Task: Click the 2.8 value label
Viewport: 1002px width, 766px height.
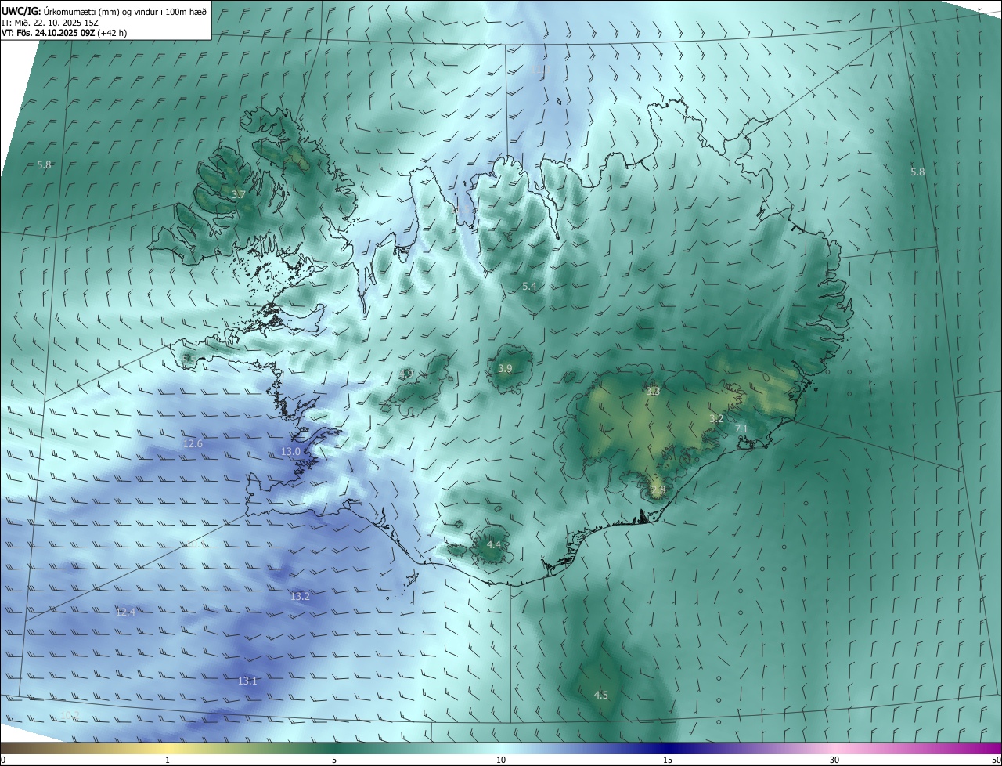Action: [658, 490]
